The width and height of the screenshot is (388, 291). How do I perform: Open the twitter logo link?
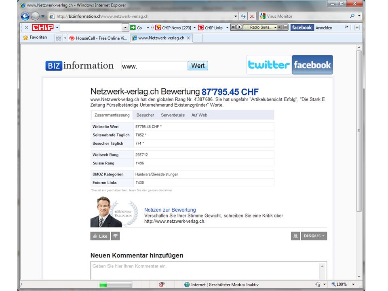pos(269,65)
